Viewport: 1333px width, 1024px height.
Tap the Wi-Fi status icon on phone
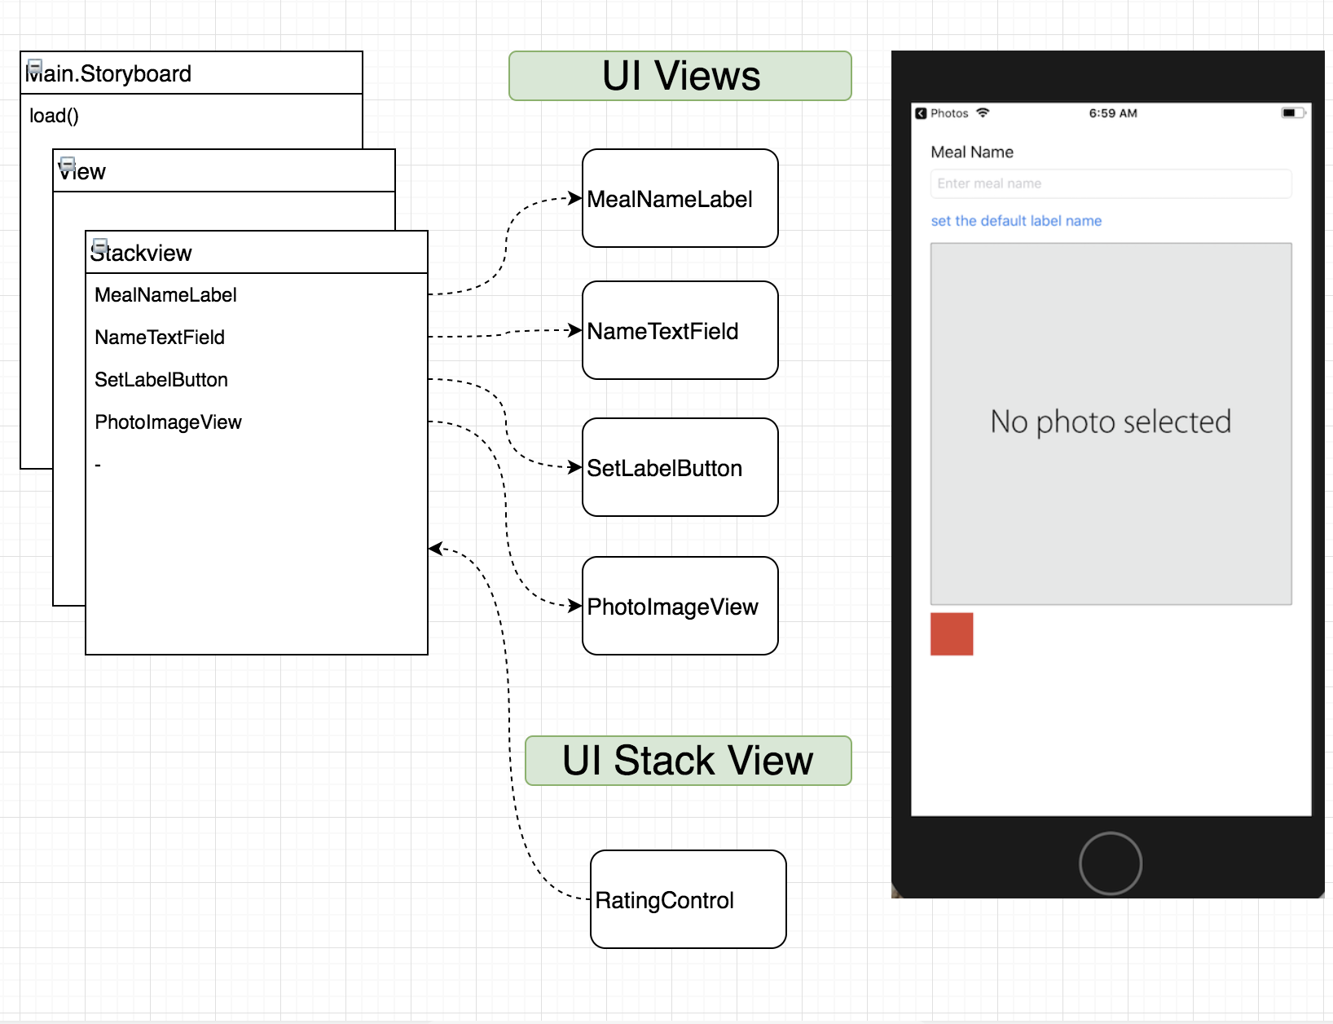coord(983,113)
